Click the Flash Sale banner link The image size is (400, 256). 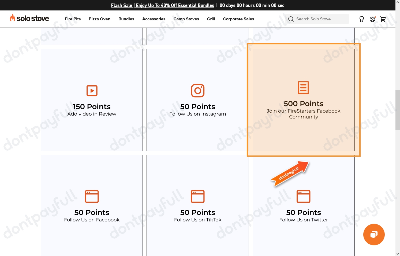point(162,5)
